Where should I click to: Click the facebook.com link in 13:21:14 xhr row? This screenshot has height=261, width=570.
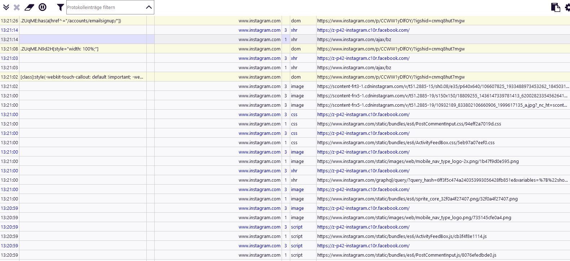click(363, 30)
